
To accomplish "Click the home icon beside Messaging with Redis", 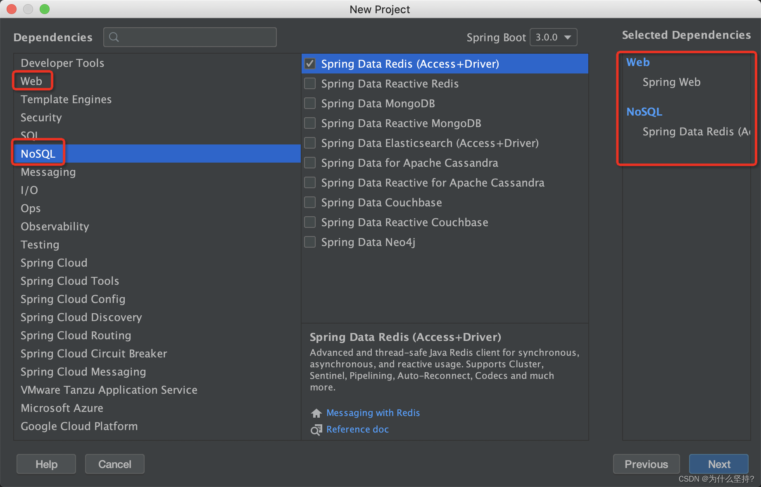I will click(x=316, y=413).
